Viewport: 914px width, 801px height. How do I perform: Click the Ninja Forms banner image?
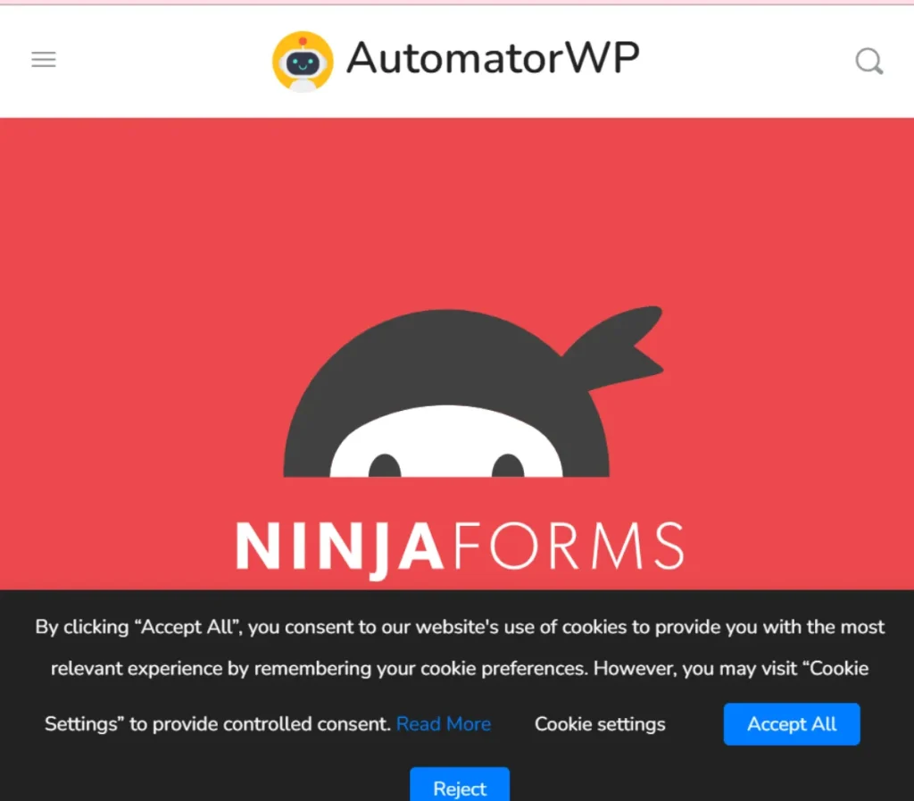tap(457, 354)
